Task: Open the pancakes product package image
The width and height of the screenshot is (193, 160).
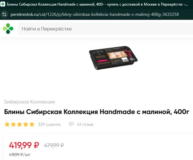Action: 113,58
